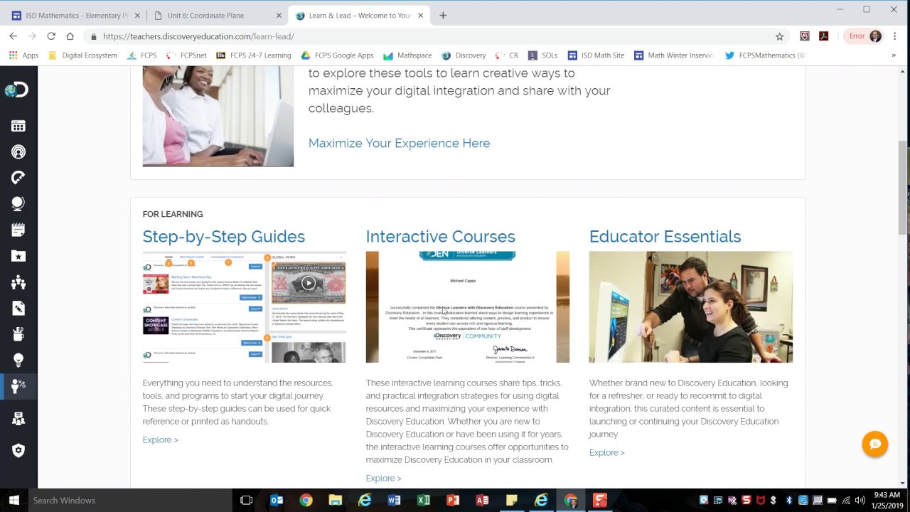The height and width of the screenshot is (512, 910).
Task: Click Explore under Educator Essentials
Action: coord(606,452)
